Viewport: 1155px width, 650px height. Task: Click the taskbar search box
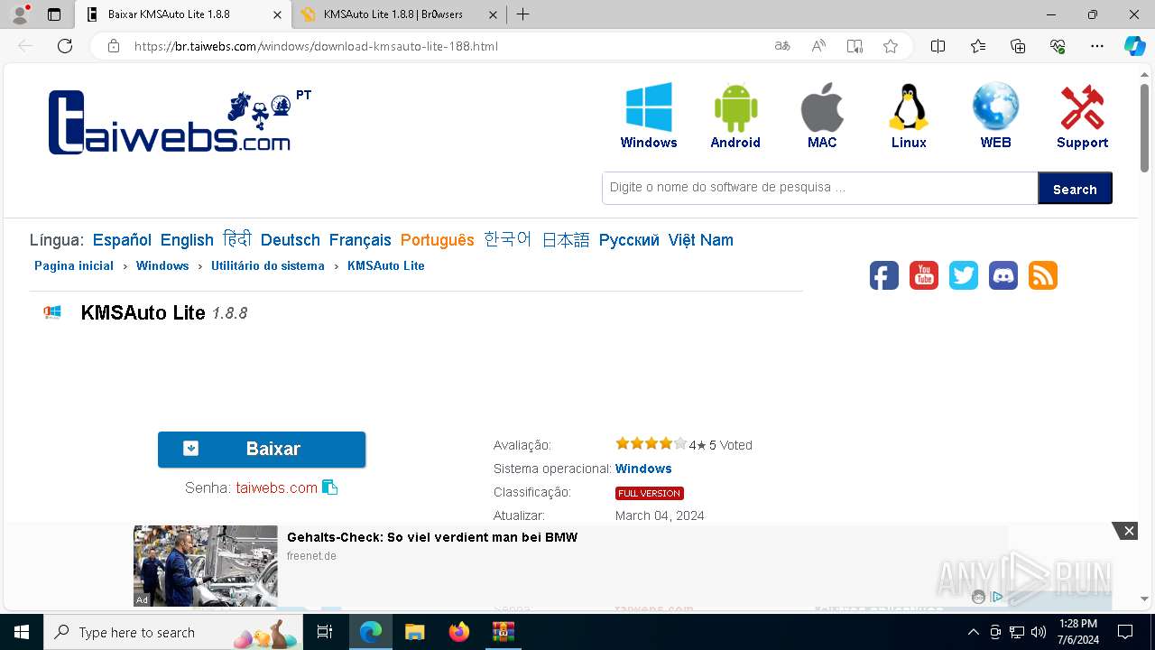pos(173,632)
